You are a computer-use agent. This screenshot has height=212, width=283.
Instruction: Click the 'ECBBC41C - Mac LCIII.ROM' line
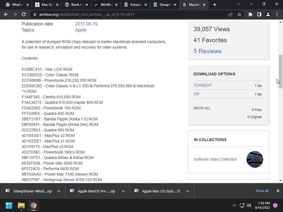[x=47, y=69]
